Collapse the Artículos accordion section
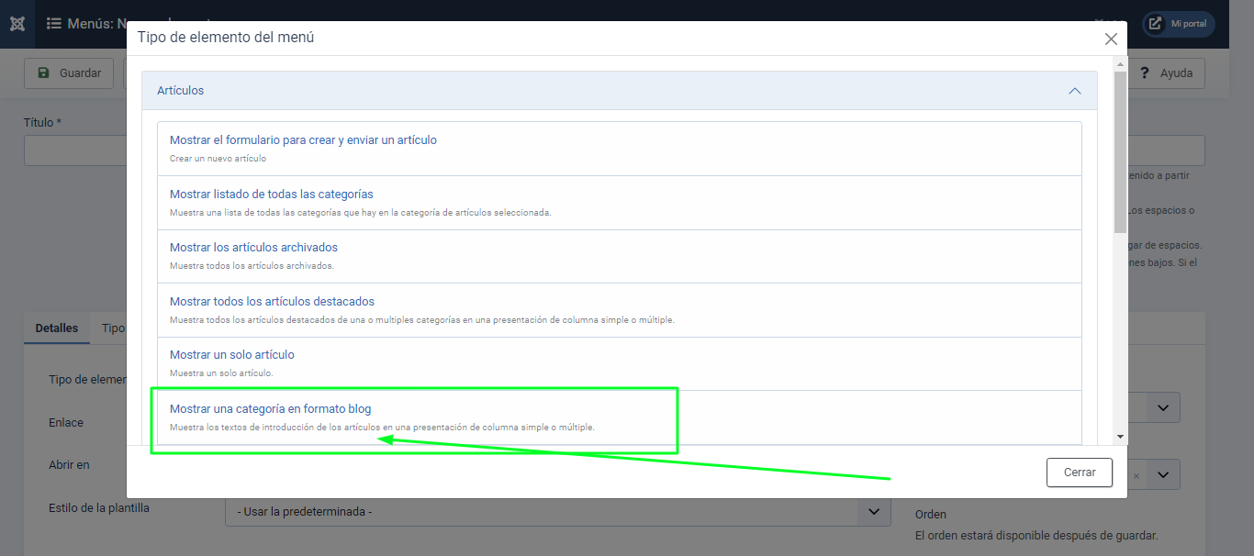This screenshot has height=556, width=1254. pos(1074,91)
